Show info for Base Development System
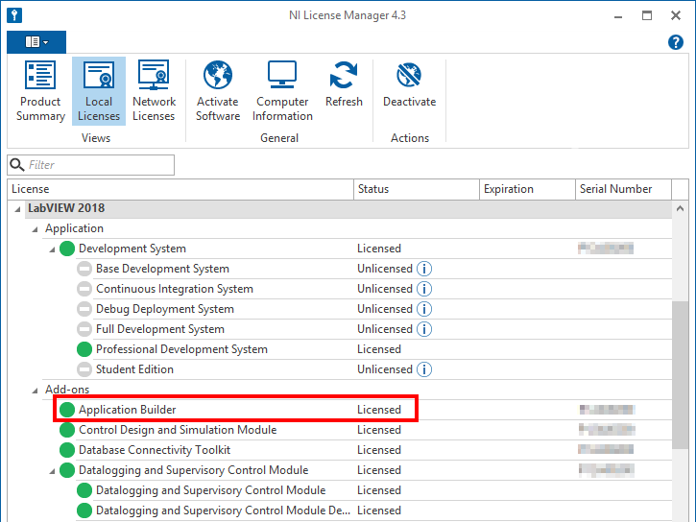 [424, 269]
